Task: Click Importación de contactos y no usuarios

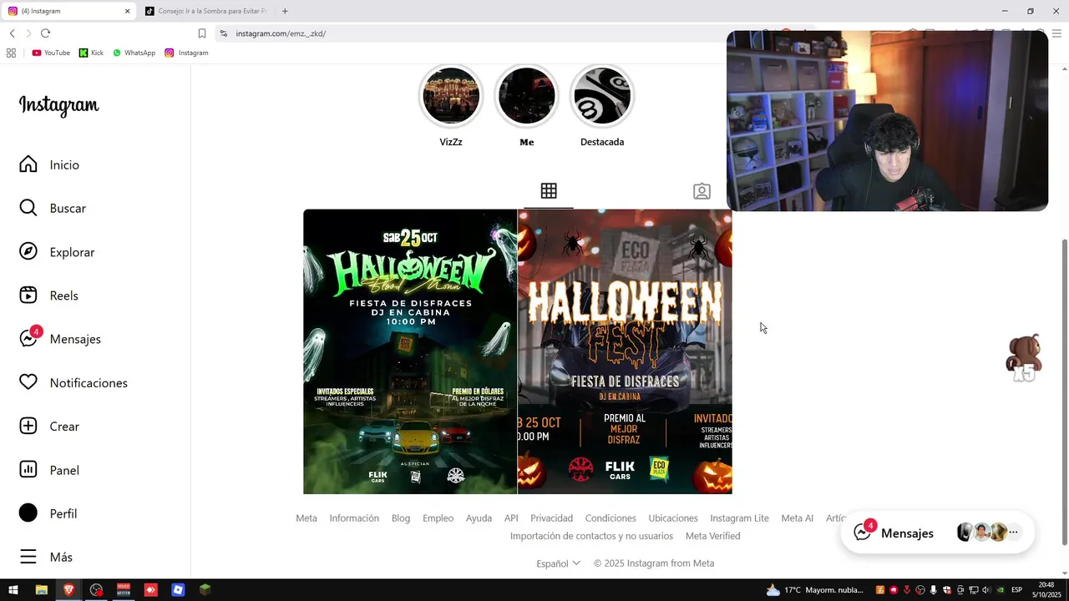Action: 591,536
